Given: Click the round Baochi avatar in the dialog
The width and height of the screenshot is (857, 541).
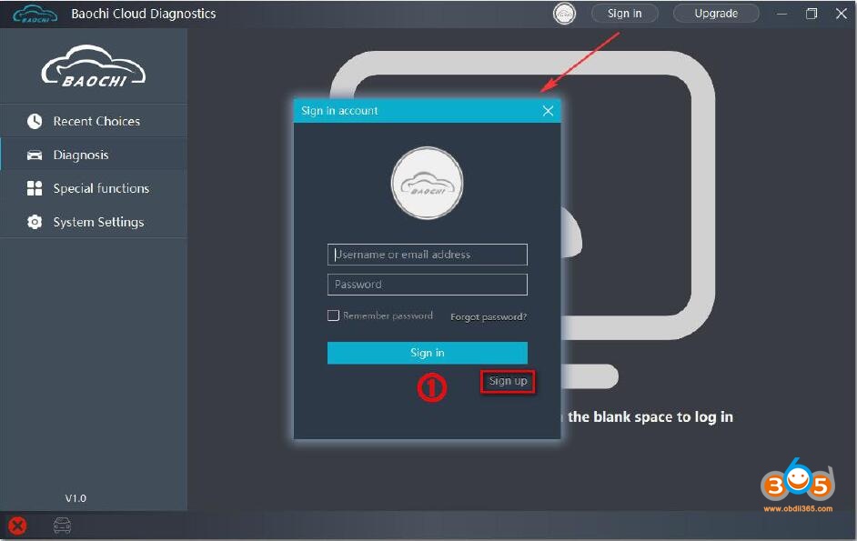Looking at the screenshot, I should click(x=428, y=184).
